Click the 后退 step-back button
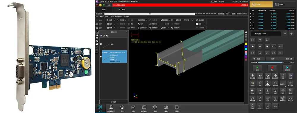The height and width of the screenshot is (113, 297). pos(258,59)
